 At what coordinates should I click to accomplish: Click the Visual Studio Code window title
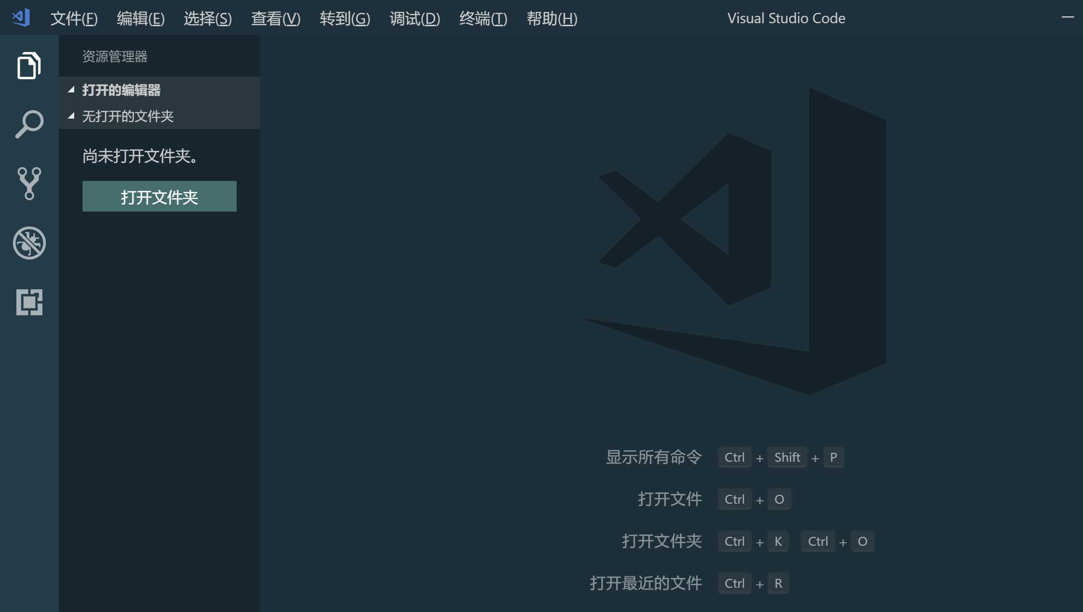pyautogui.click(x=786, y=18)
